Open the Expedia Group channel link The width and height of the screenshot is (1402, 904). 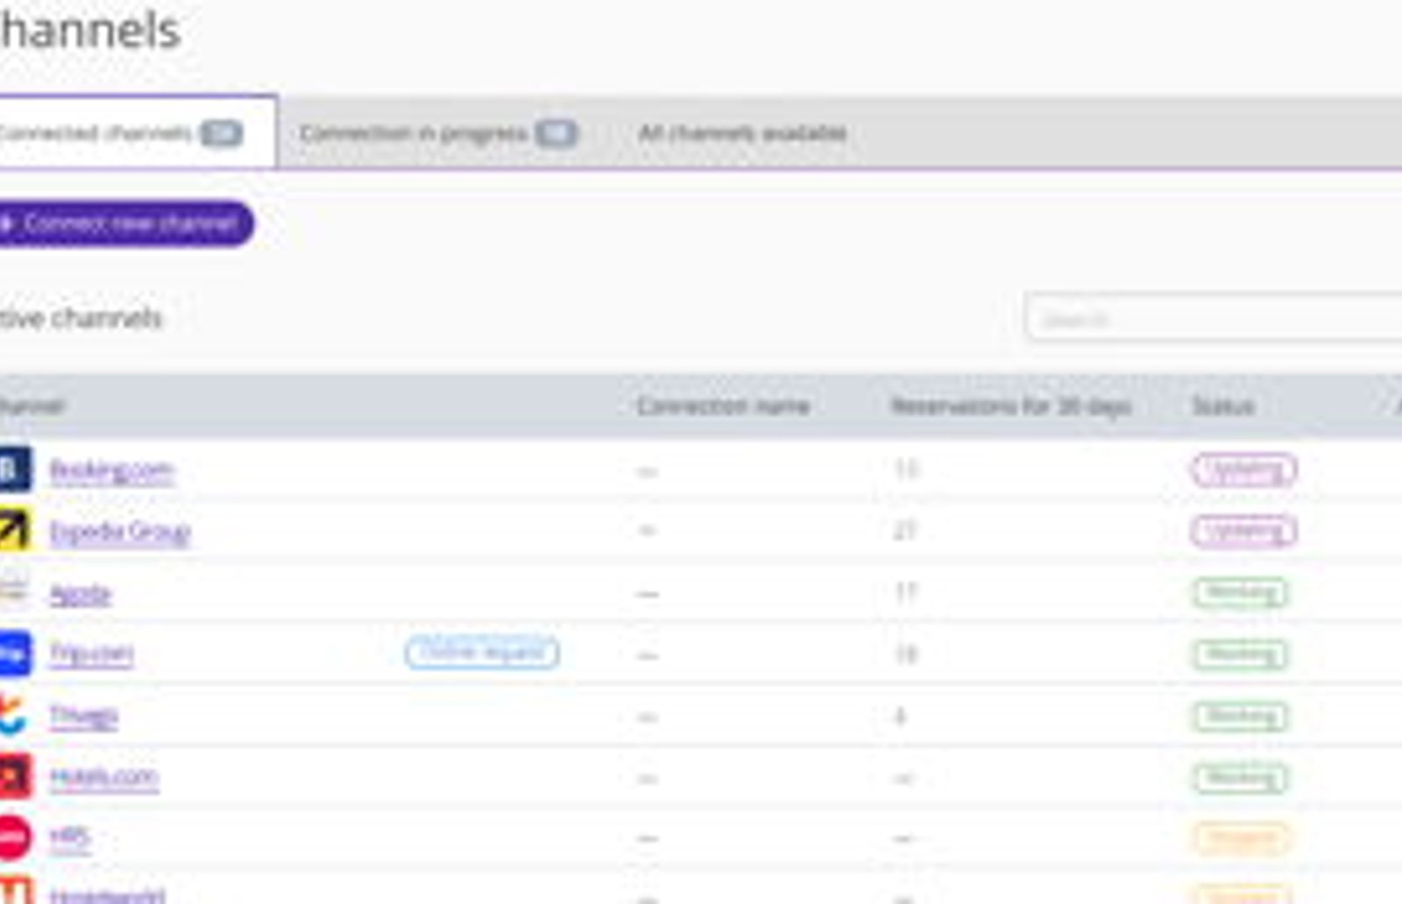pos(120,532)
